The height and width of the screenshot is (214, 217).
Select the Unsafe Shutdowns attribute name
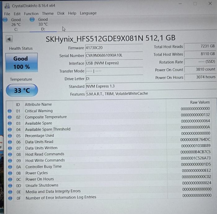(42, 185)
